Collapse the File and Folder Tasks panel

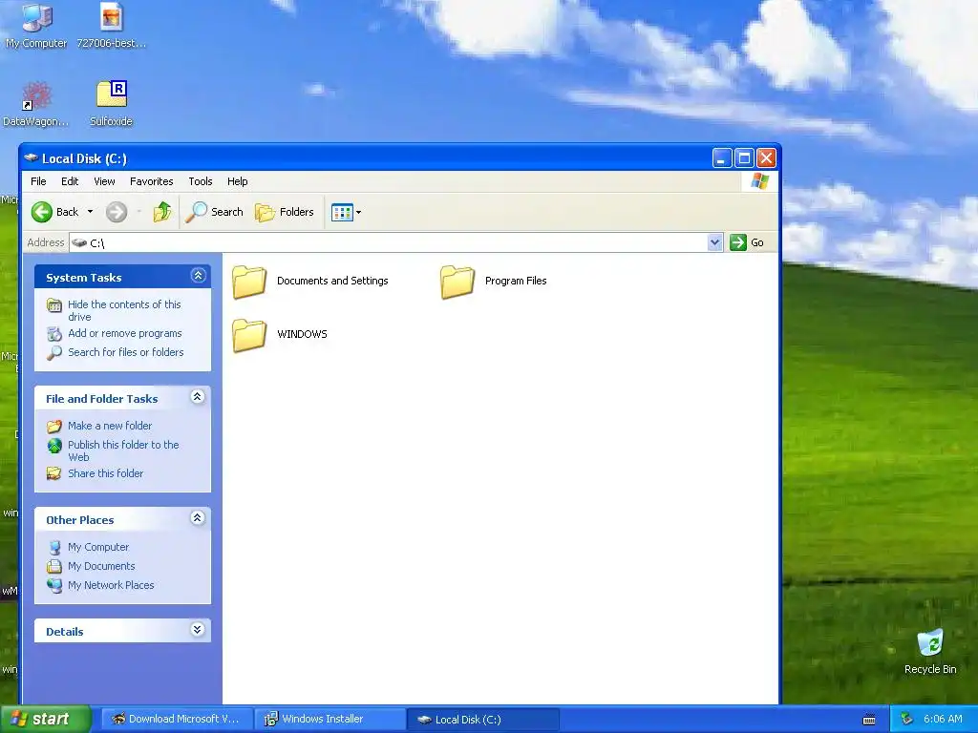coord(198,397)
